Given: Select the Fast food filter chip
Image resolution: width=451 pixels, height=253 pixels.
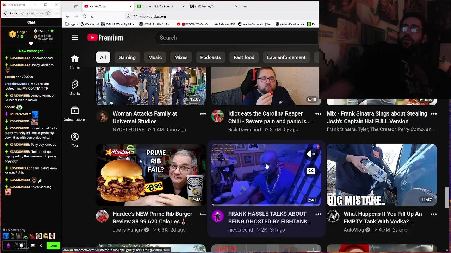Looking at the screenshot, I should click(x=244, y=57).
